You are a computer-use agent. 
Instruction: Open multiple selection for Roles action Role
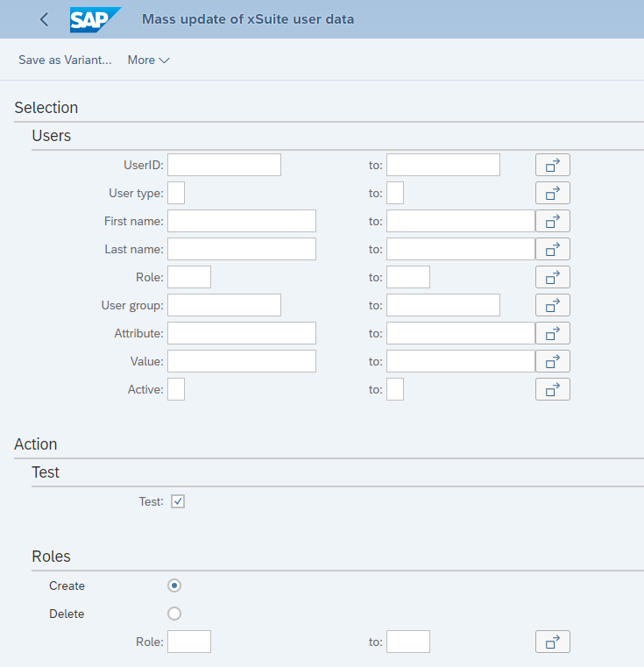tap(552, 642)
